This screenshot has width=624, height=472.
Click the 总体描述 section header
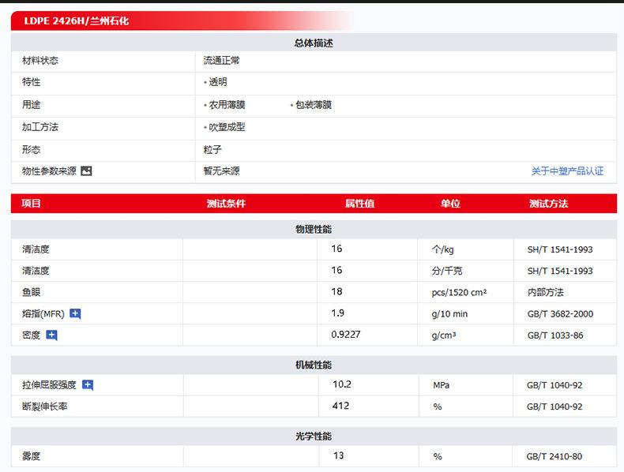pyautogui.click(x=314, y=43)
